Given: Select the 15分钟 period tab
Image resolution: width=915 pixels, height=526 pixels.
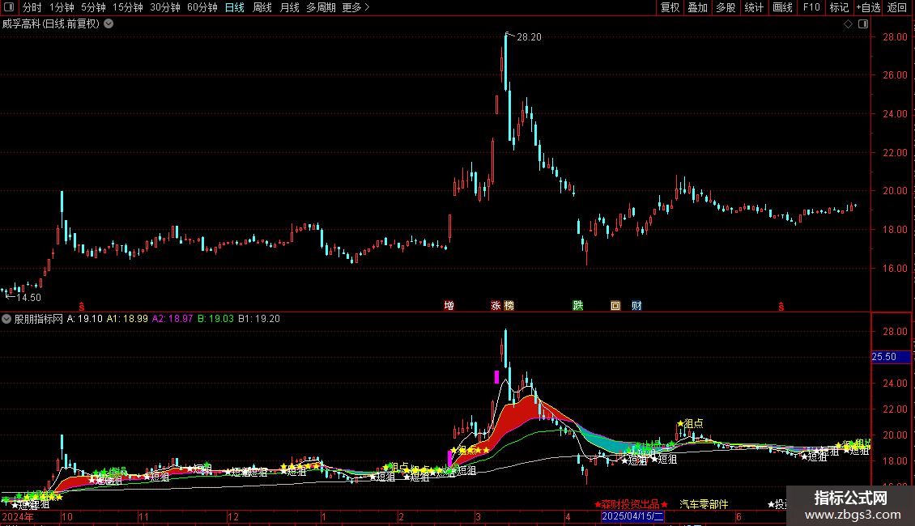Looking at the screenshot, I should click(128, 7).
